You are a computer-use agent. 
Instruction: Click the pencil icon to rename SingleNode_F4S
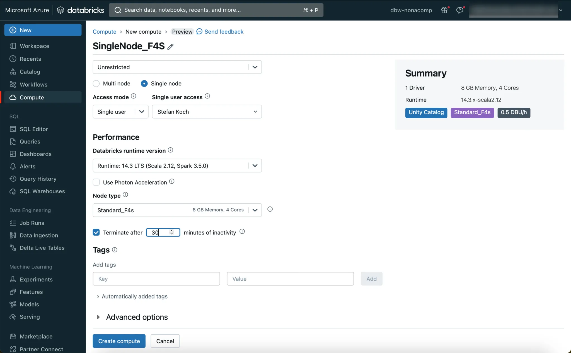pyautogui.click(x=170, y=47)
